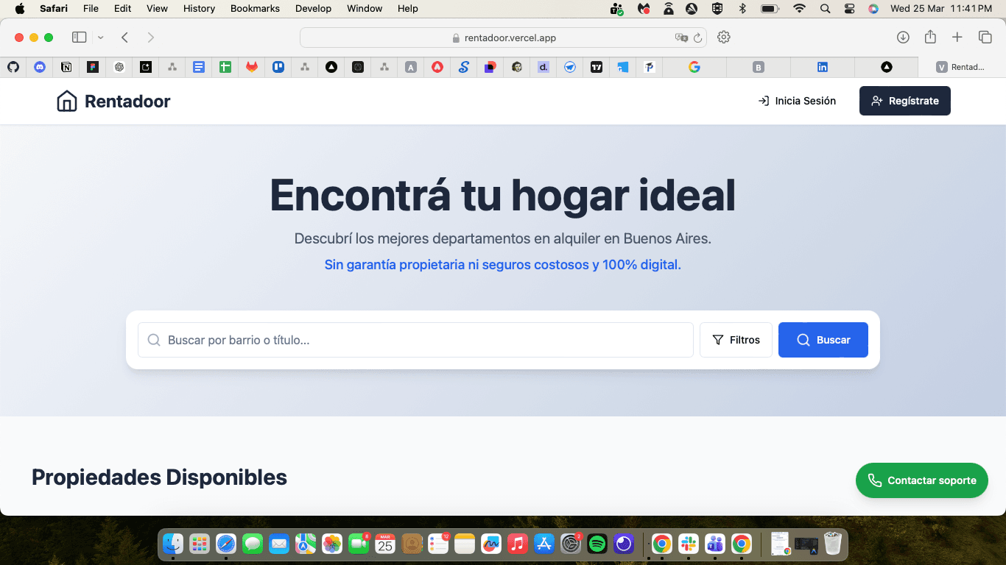Open the Develop menu

[313, 9]
